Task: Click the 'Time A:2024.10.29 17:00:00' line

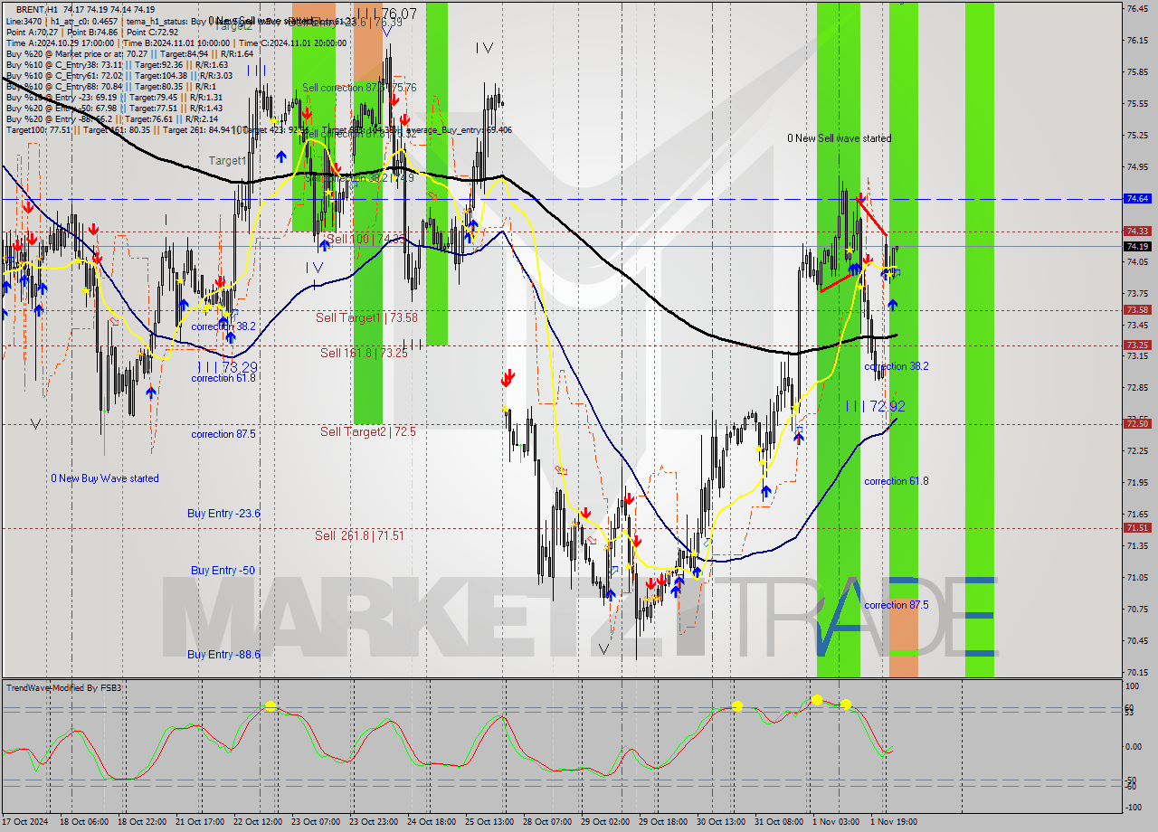Action: 176,43
